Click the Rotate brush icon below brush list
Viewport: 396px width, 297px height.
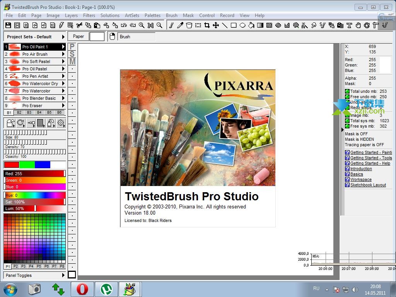(x=20, y=123)
